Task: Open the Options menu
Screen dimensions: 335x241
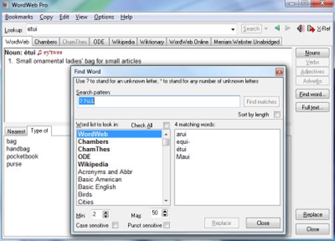Action: point(104,17)
